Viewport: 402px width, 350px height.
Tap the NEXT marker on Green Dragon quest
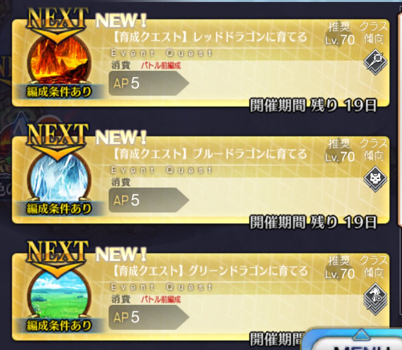coord(58,257)
